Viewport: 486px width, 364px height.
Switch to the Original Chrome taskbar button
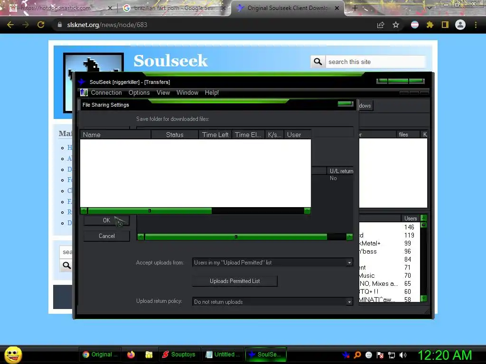click(x=100, y=355)
